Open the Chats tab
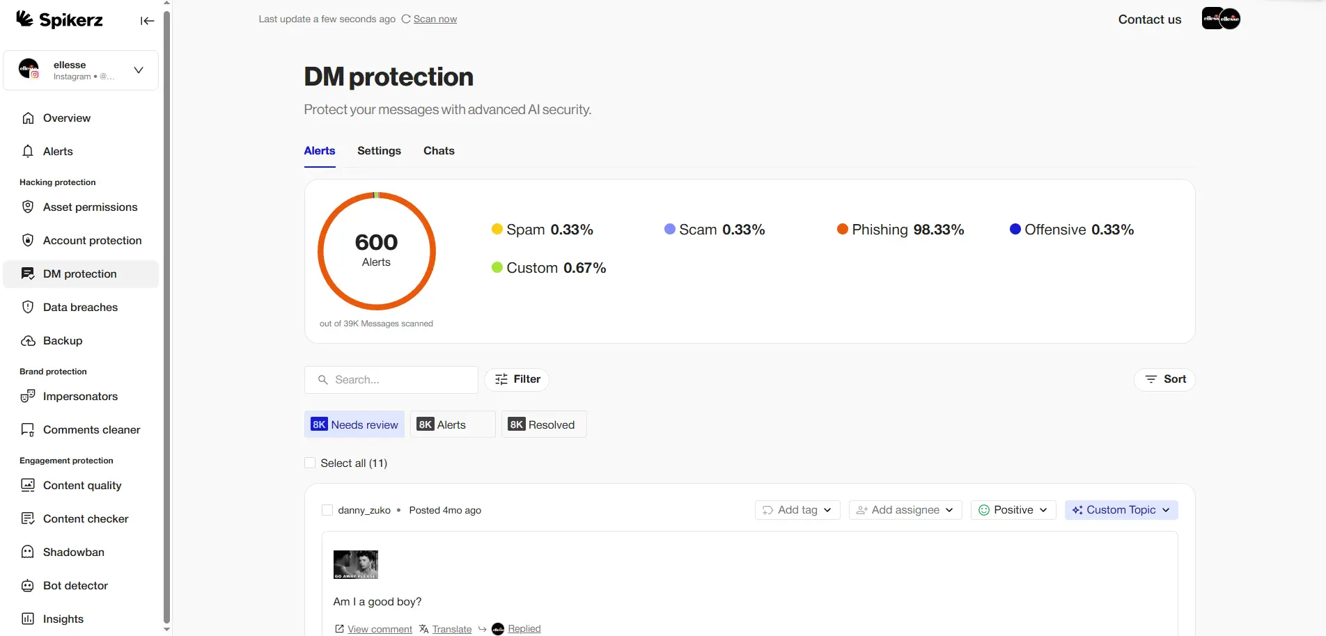 [438, 151]
